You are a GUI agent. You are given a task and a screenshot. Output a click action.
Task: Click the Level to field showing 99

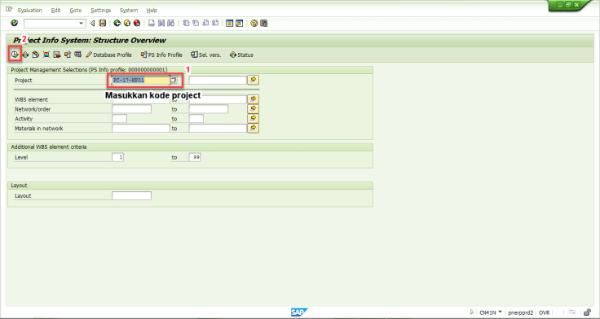click(195, 157)
